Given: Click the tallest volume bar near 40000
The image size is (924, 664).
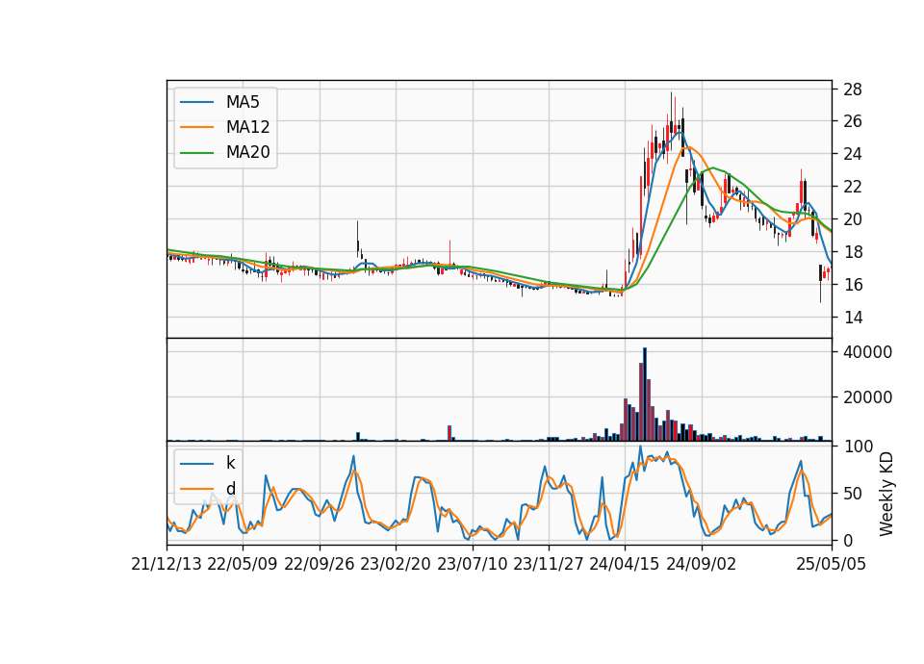Looking at the screenshot, I should (x=645, y=395).
